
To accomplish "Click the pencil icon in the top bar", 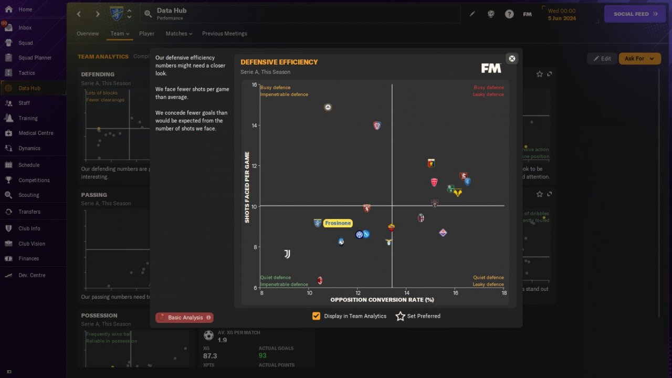I will 472,14.
